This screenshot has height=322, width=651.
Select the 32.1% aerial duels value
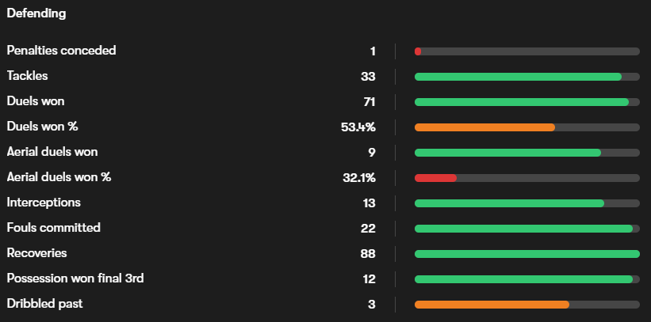pyautogui.click(x=358, y=178)
